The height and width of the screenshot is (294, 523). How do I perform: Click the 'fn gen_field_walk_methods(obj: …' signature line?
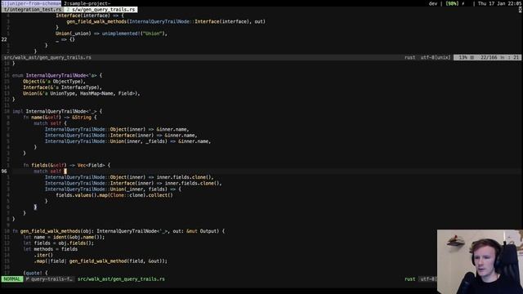pos(118,231)
